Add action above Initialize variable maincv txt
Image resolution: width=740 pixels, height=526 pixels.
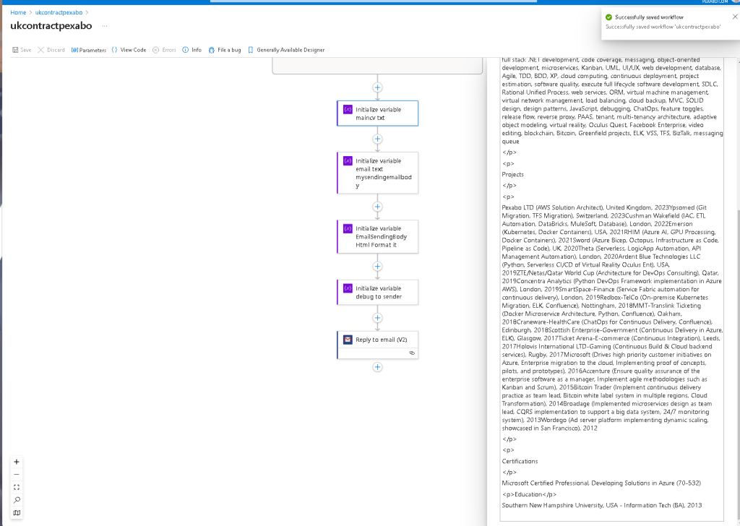coord(377,87)
